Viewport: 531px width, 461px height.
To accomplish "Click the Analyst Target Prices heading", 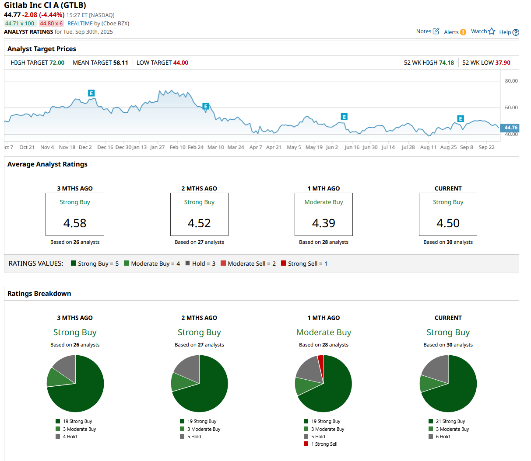I will coord(42,49).
